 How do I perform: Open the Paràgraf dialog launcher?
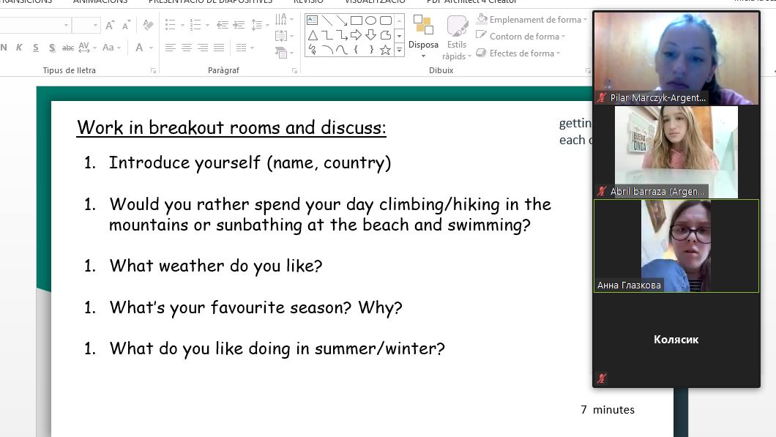pyautogui.click(x=294, y=71)
